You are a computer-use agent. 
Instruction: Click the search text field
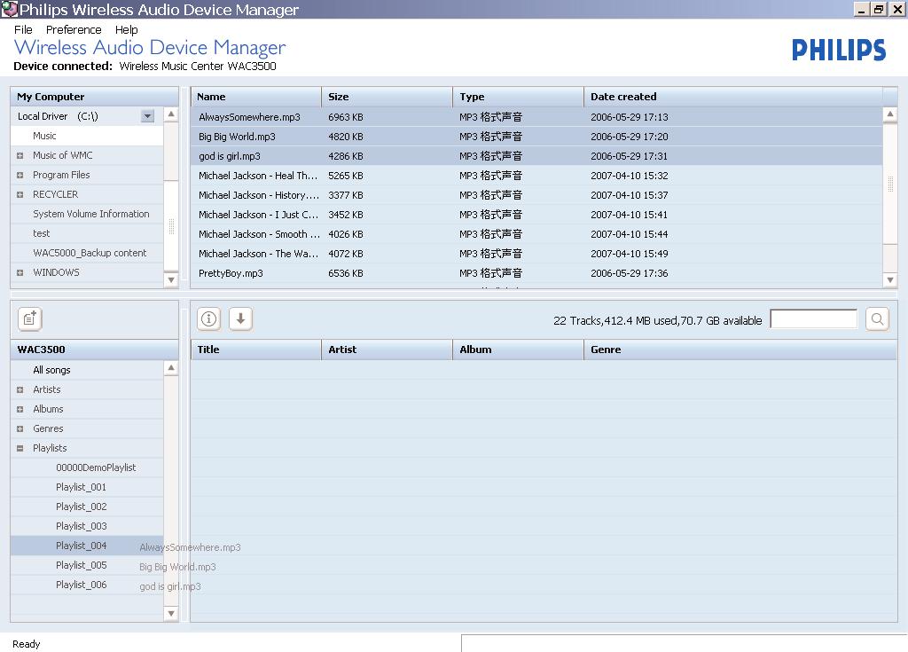814,318
